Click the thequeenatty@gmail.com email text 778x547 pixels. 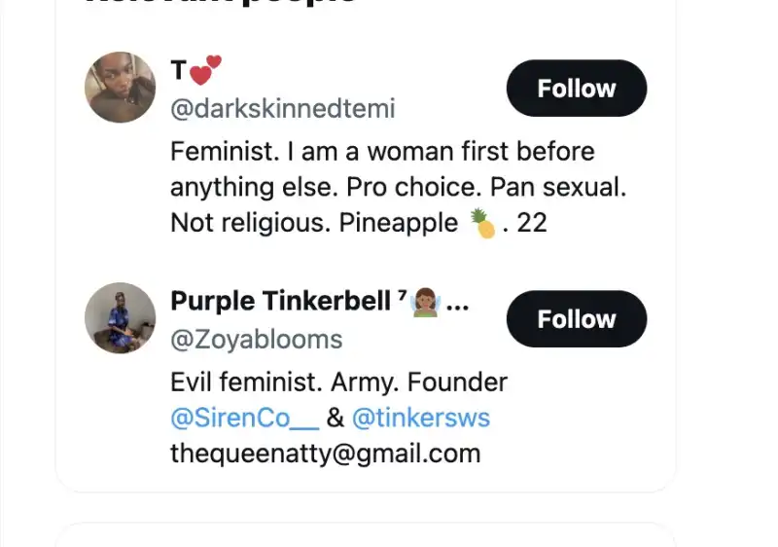tap(325, 453)
